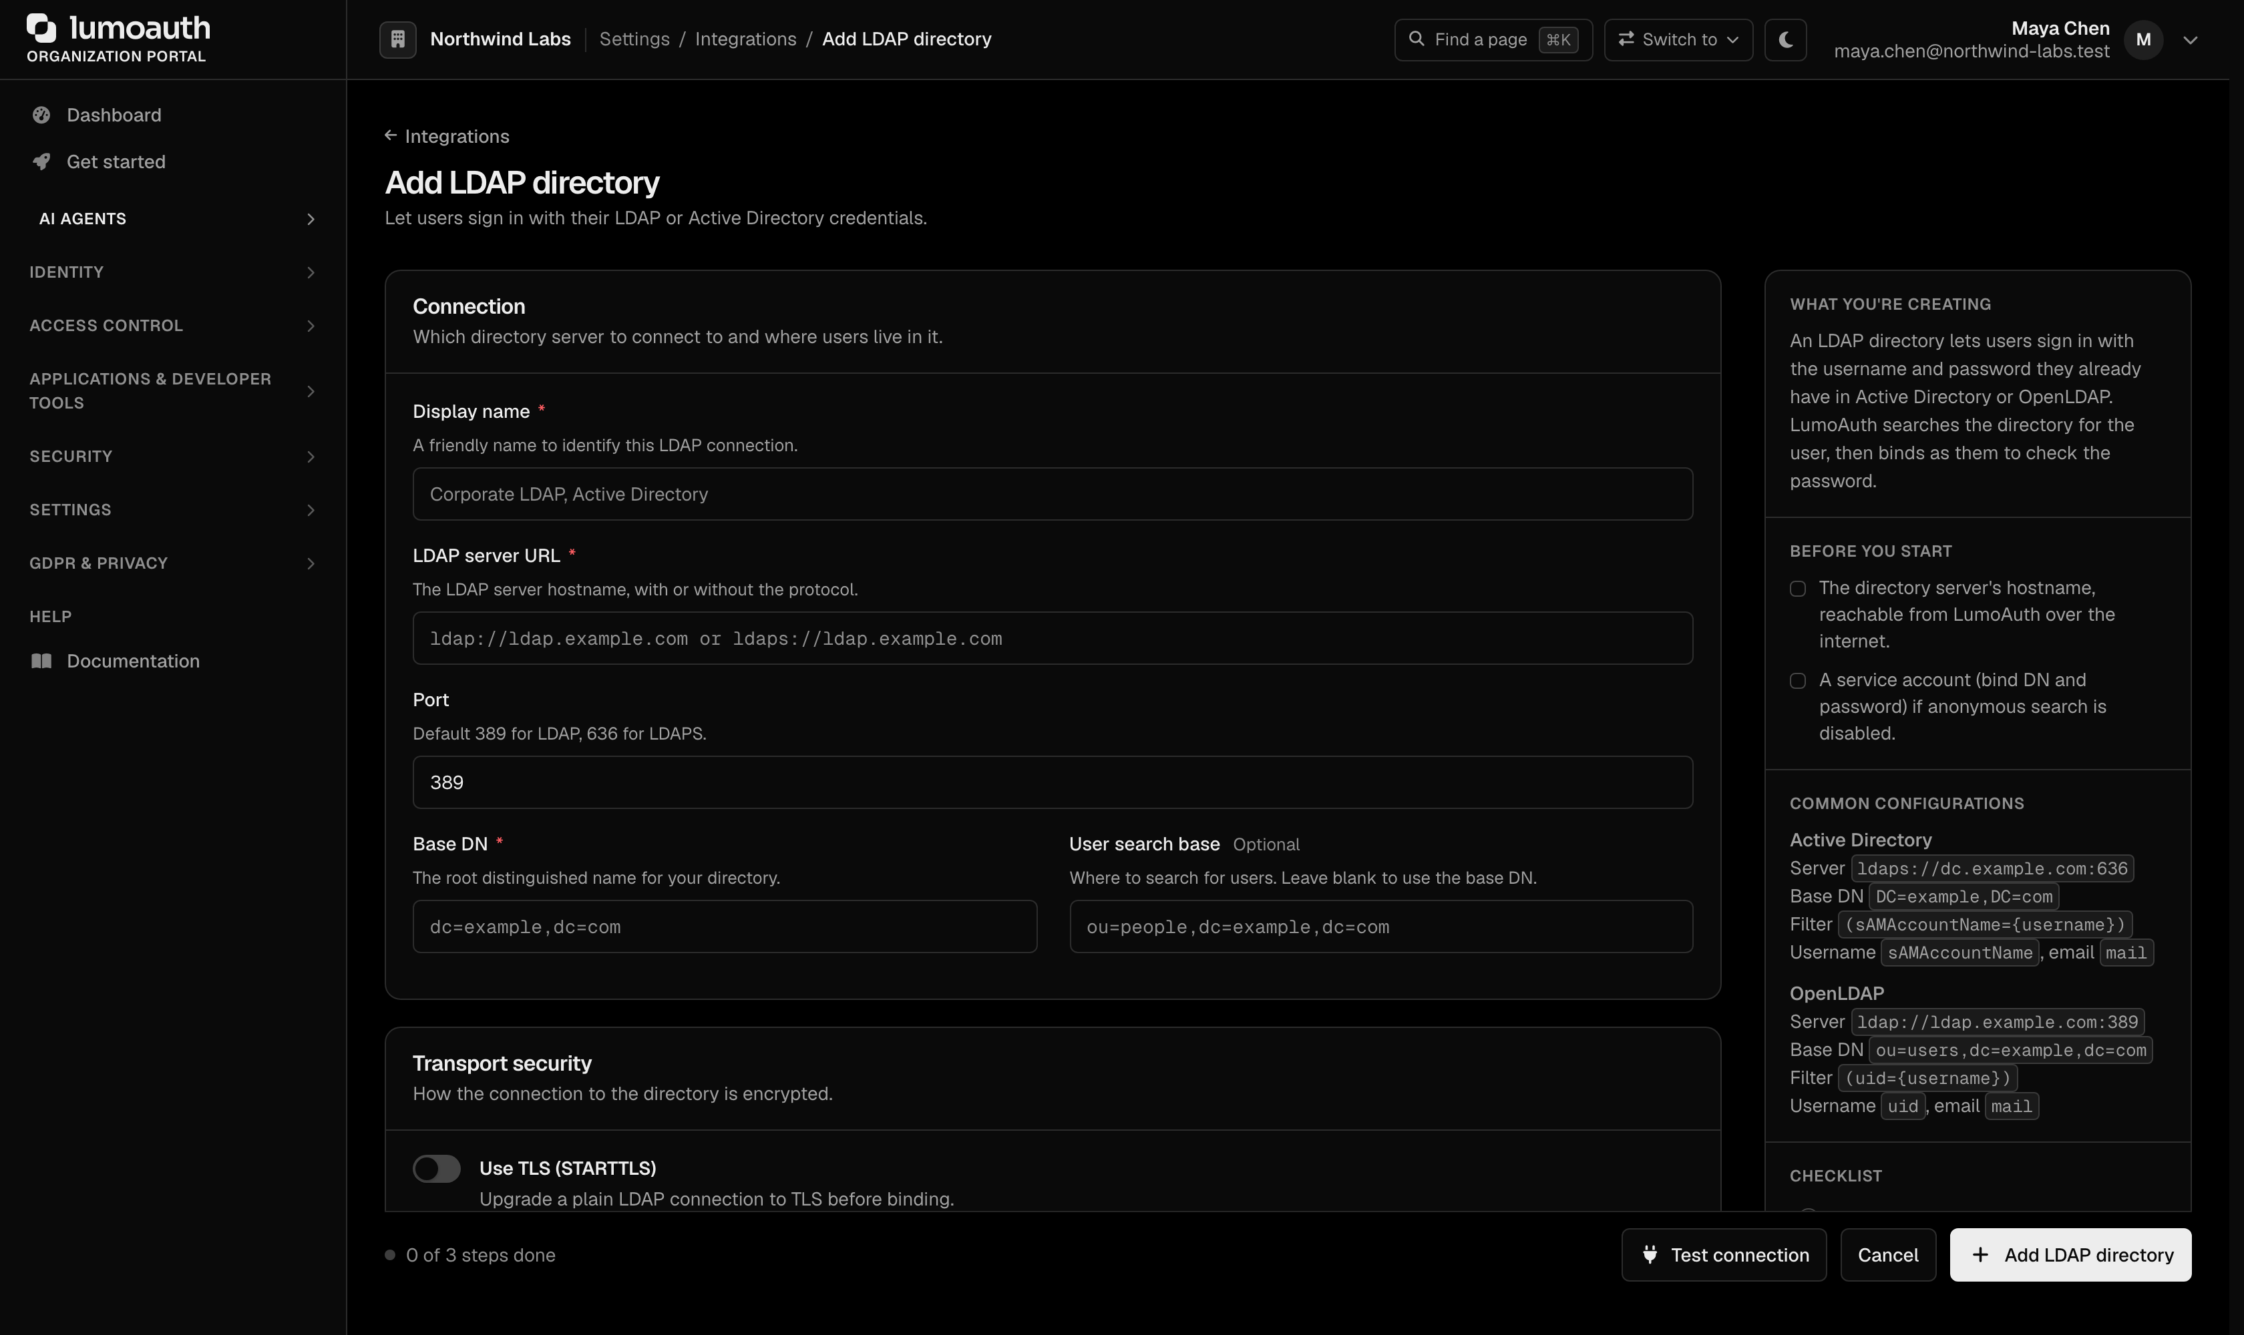Open the user account menu chevron

pos(2191,39)
